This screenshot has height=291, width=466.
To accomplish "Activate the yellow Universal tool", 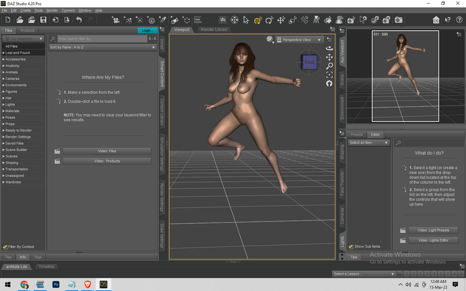I will point(258,20).
